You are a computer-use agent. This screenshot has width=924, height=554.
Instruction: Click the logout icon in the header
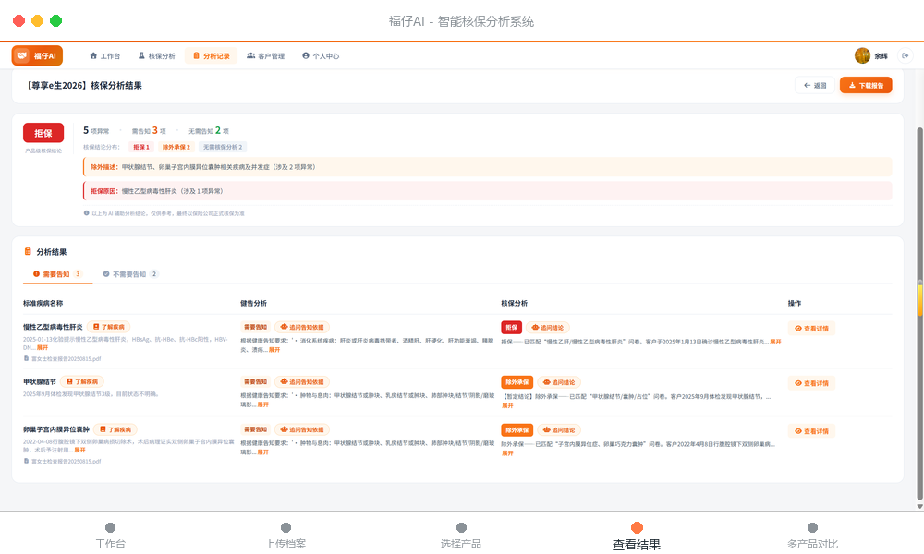coord(906,56)
